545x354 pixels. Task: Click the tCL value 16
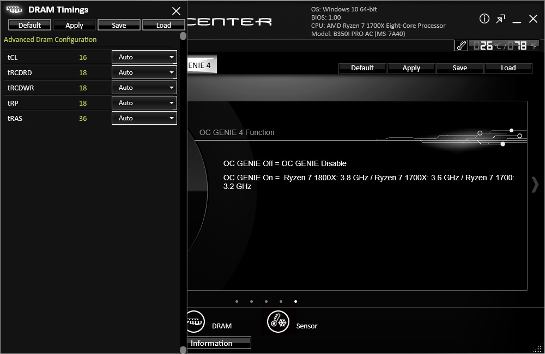tap(83, 57)
